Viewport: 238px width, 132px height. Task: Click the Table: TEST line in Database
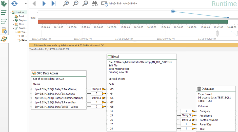(x=205, y=101)
